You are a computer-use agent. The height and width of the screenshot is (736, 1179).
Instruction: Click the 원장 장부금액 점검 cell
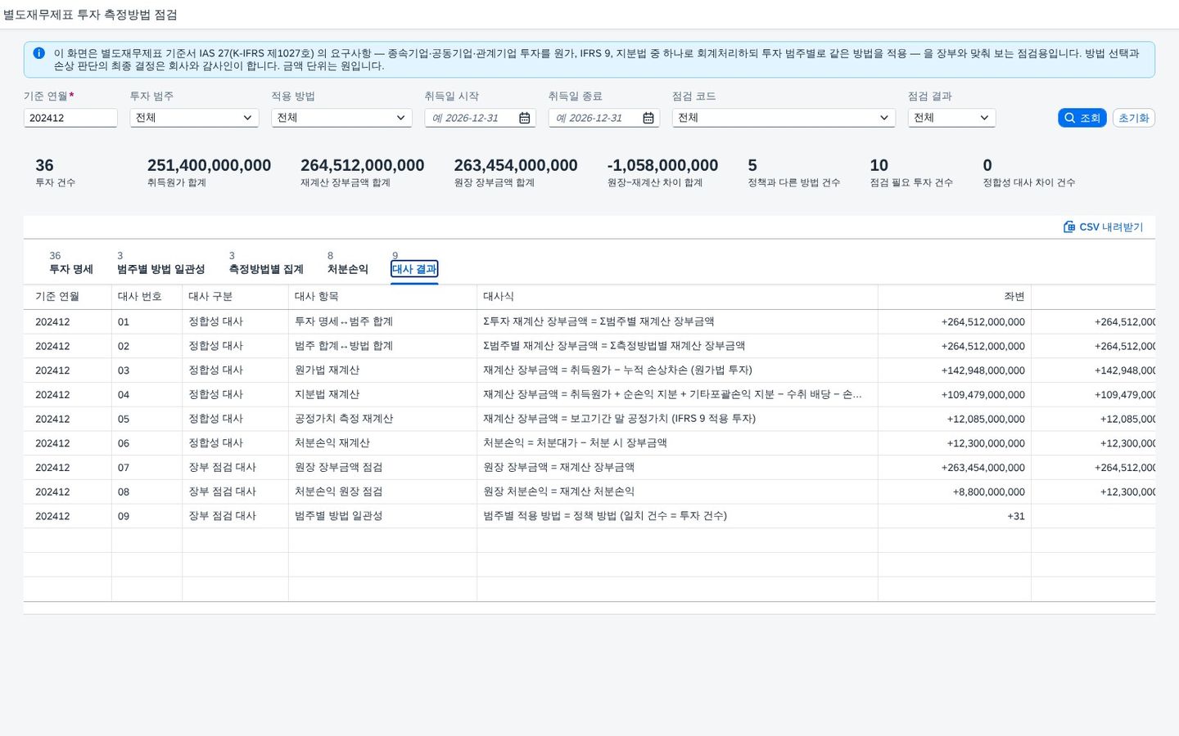[x=382, y=468]
